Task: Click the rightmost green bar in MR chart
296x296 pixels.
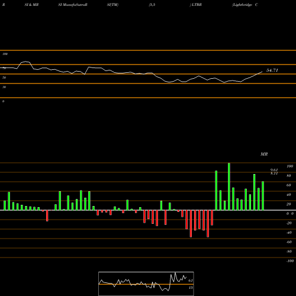Action: pos(263,196)
